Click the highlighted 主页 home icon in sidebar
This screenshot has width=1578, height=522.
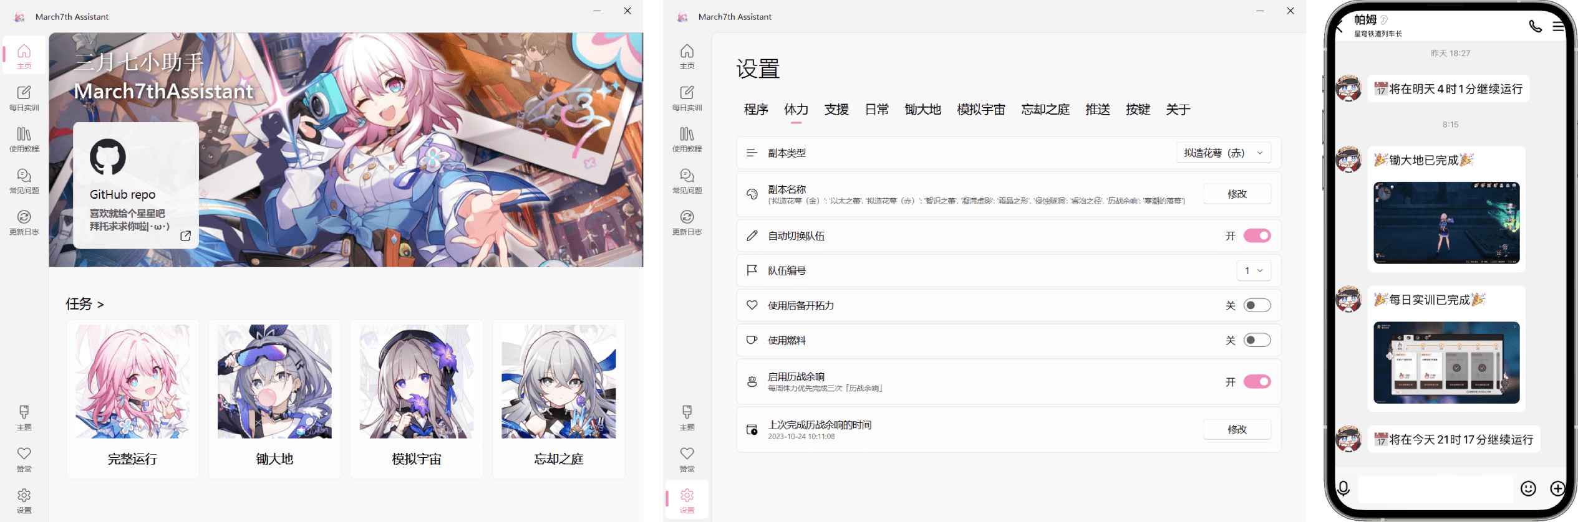pyautogui.click(x=24, y=55)
